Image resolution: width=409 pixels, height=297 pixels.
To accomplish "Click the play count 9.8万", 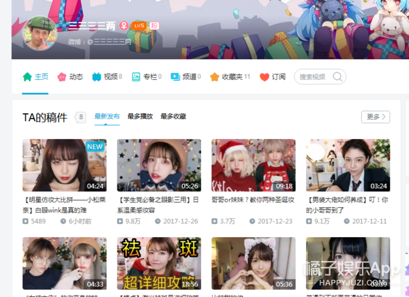I will pyautogui.click(x=133, y=221).
